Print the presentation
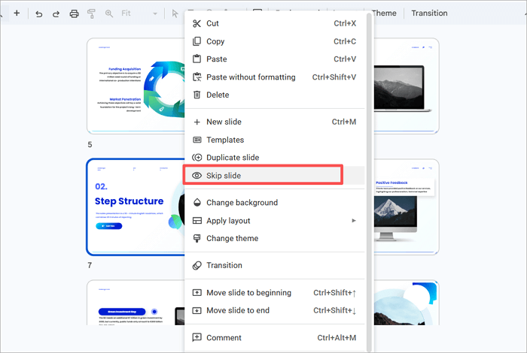This screenshot has width=527, height=353. point(74,14)
